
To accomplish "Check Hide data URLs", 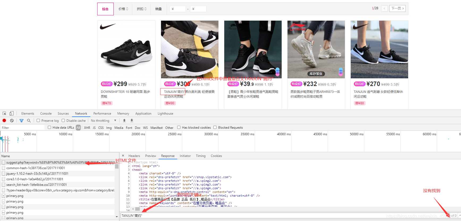I will point(49,127).
